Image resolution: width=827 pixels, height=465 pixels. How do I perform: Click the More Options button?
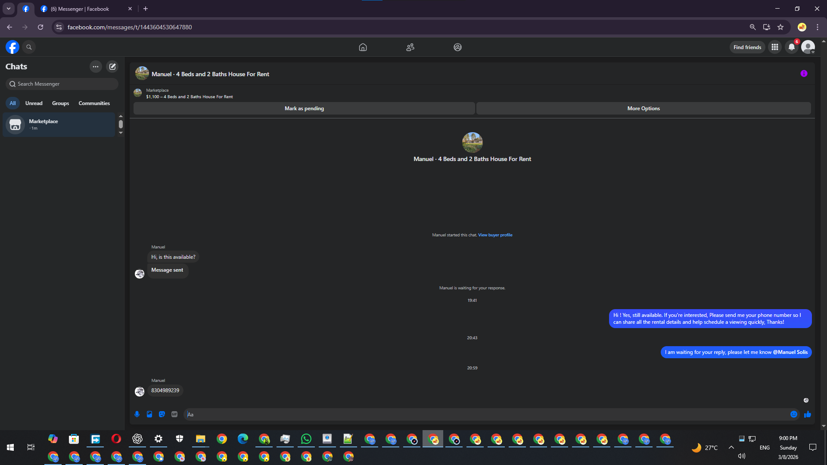pyautogui.click(x=644, y=108)
